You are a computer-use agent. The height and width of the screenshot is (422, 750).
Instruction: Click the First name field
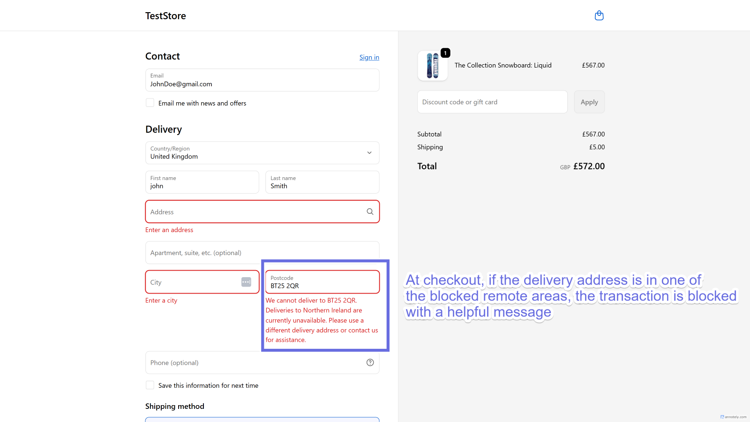tap(202, 182)
